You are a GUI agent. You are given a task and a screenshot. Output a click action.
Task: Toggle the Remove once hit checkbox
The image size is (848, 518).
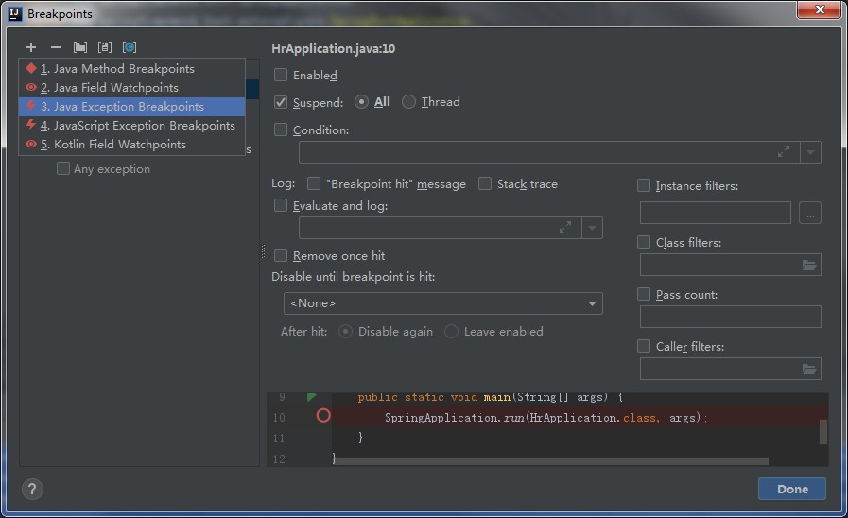pyautogui.click(x=281, y=255)
